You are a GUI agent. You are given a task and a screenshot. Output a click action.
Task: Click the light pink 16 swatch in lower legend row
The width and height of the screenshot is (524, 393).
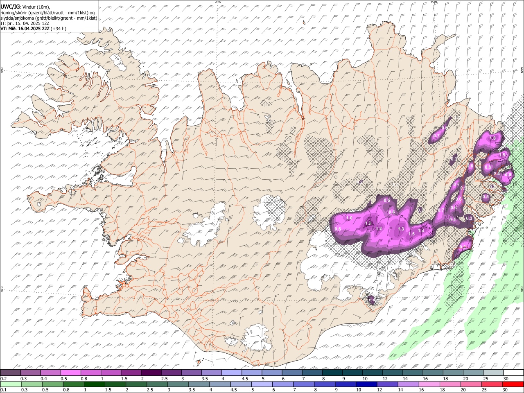pyautogui.click(x=429, y=384)
